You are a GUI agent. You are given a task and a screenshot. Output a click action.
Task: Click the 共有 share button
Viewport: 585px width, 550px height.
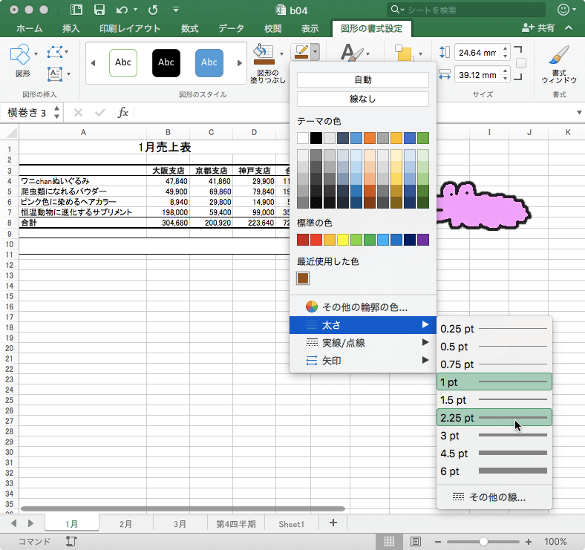click(538, 27)
